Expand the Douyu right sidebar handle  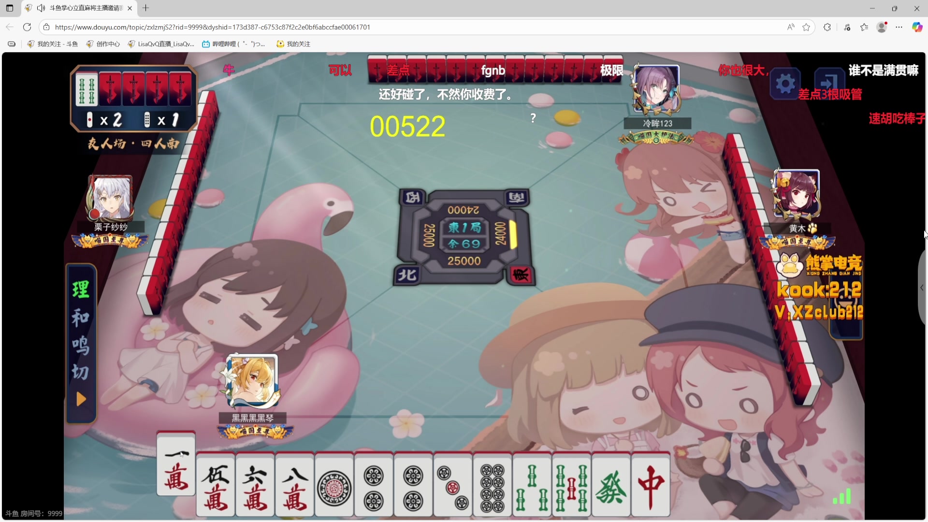coord(922,288)
